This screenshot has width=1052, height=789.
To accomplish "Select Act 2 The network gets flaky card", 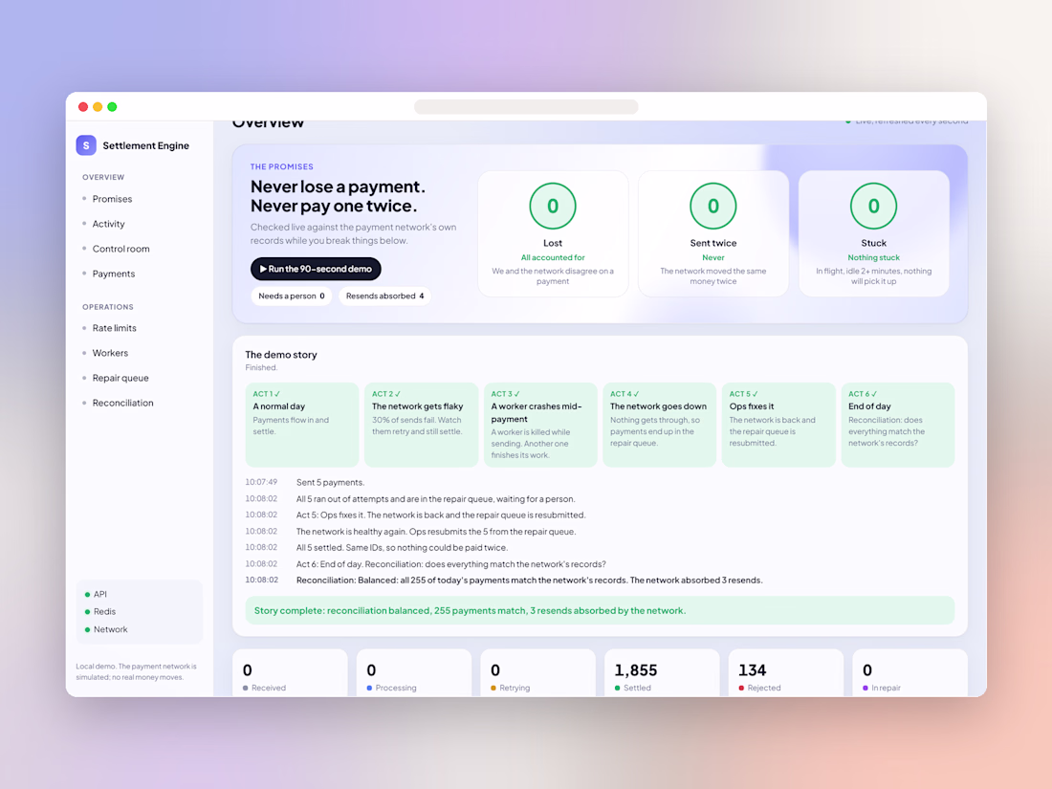I will click(x=421, y=425).
